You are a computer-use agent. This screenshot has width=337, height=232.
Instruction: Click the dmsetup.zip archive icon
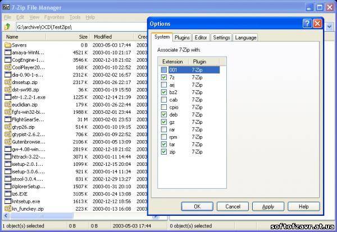pos(8,82)
